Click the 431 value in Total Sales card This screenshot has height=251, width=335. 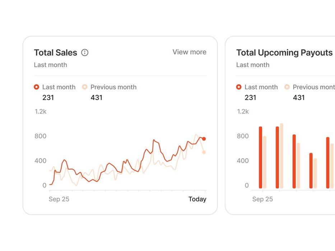pyautogui.click(x=96, y=98)
